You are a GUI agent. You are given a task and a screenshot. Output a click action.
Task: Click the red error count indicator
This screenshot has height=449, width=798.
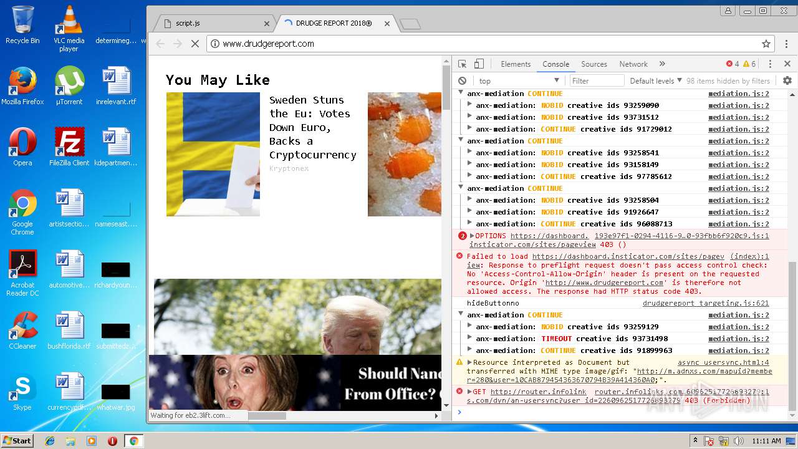pos(733,64)
